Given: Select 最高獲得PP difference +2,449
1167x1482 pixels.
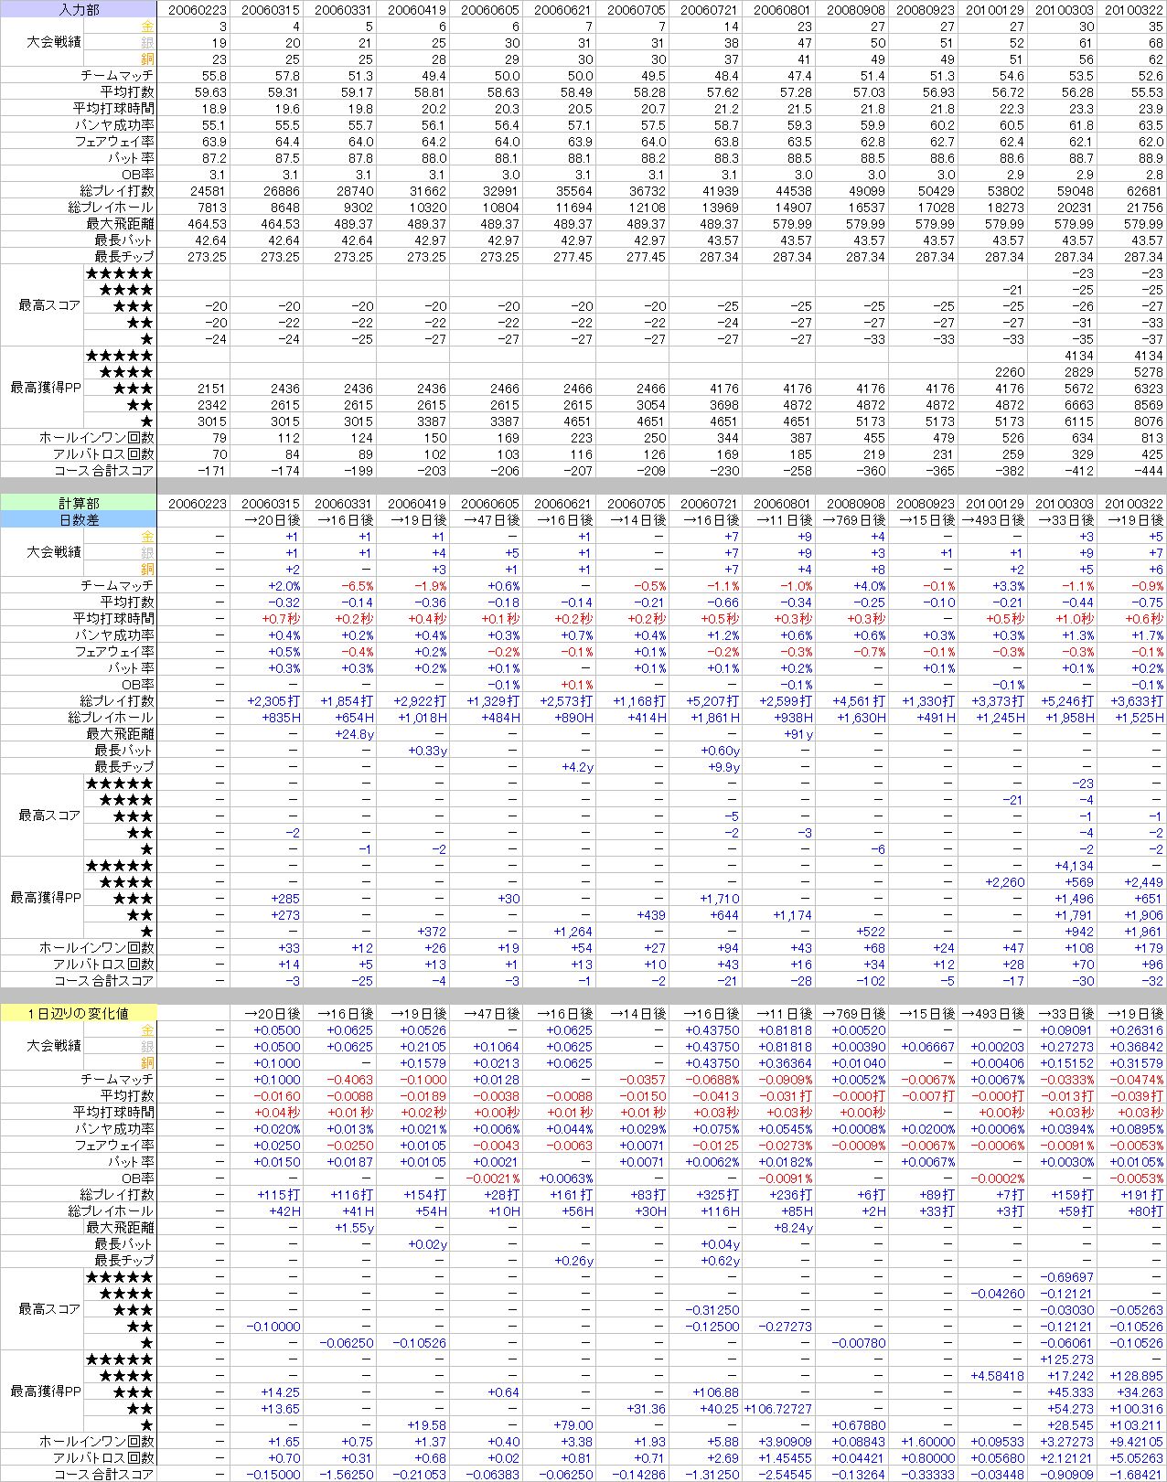Looking at the screenshot, I should [x=1143, y=882].
